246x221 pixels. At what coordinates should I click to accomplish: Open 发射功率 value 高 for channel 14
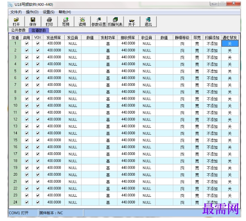click(x=108, y=134)
